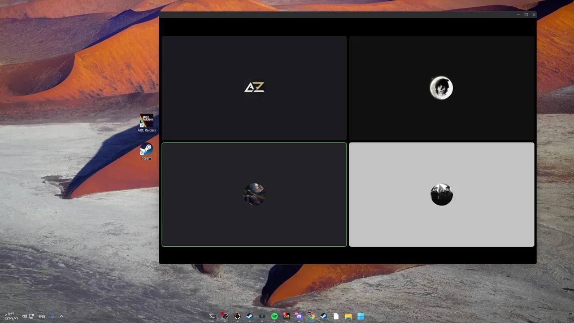This screenshot has width=574, height=323.
Task: Open the taskbar Steam icon beside Chrome
Action: pos(323,316)
